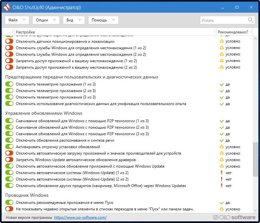
Task: Sort by Рекомендовано? column header
Action: click(x=234, y=32)
